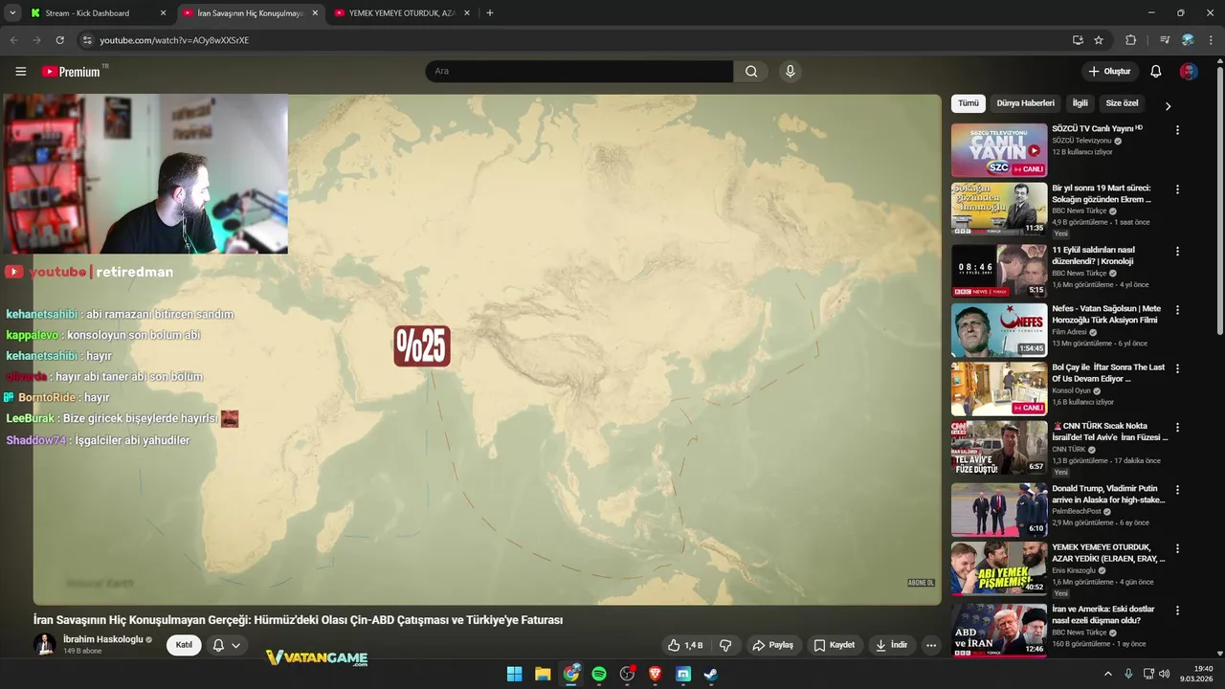Dislike the video with thumbs down
The width and height of the screenshot is (1225, 689).
[725, 645]
